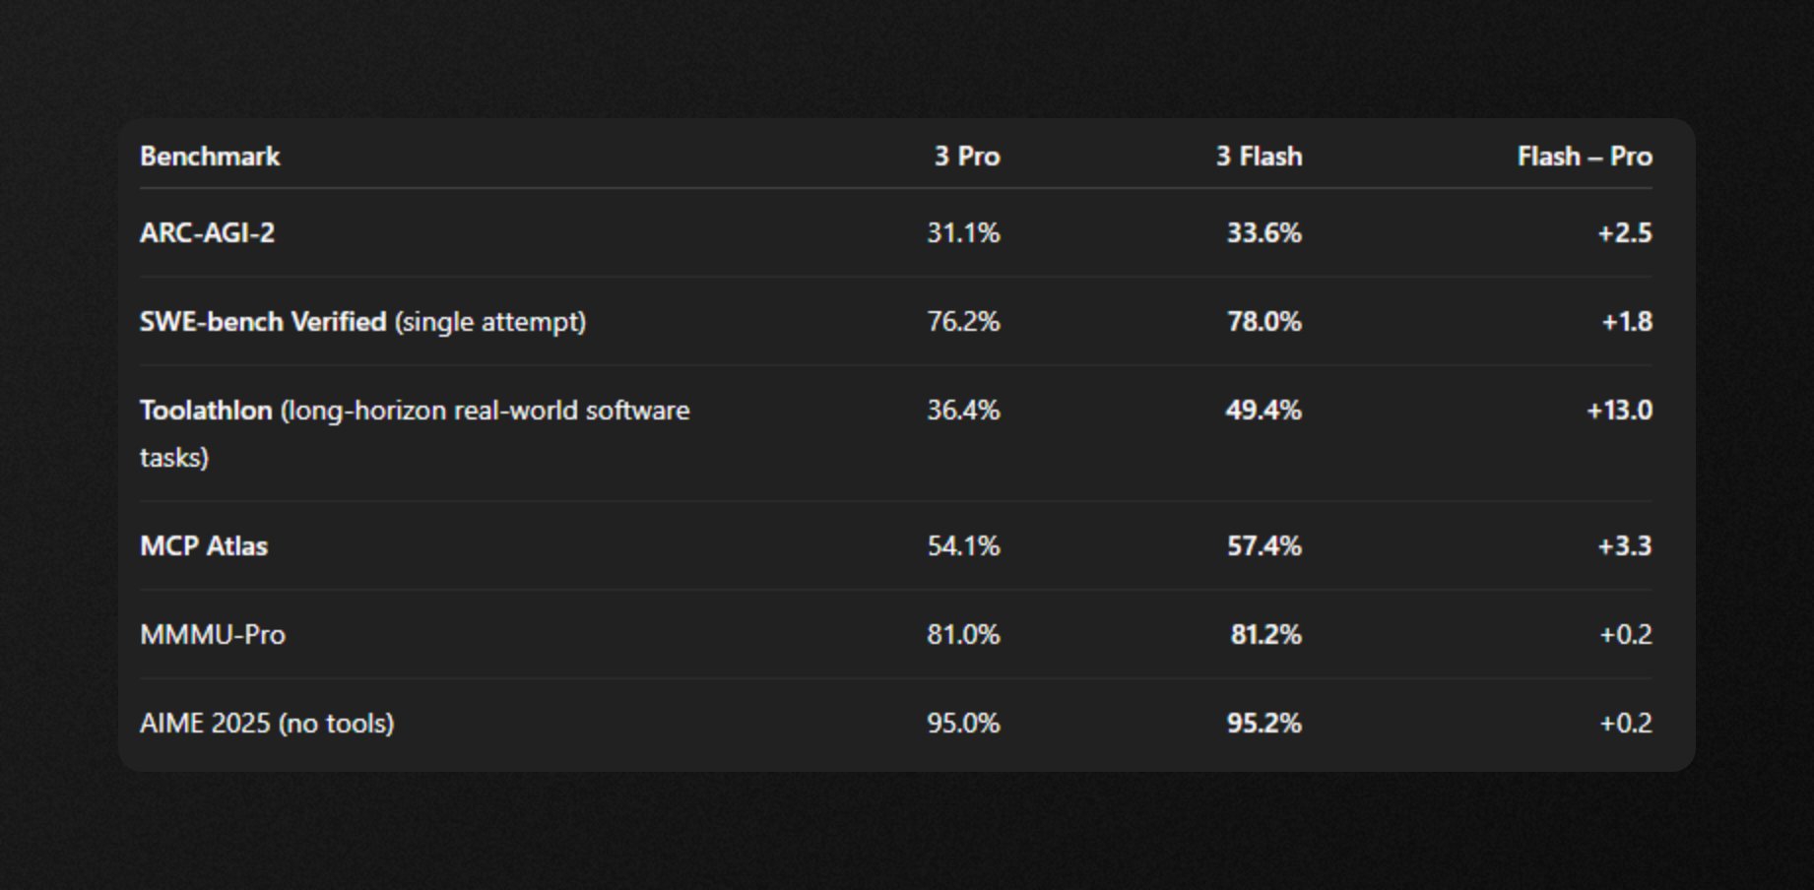The height and width of the screenshot is (890, 1814).
Task: Select the SWE-bench Verified row label
Action: pyautogui.click(x=263, y=322)
